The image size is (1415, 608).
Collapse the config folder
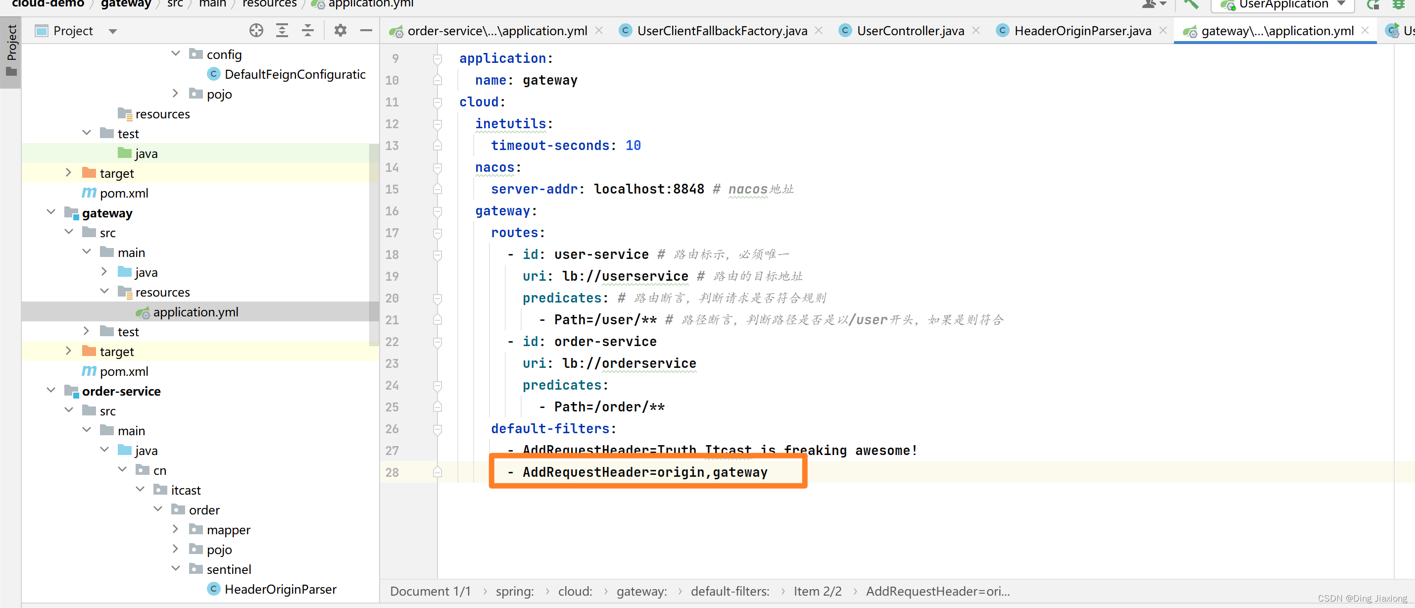tap(176, 53)
